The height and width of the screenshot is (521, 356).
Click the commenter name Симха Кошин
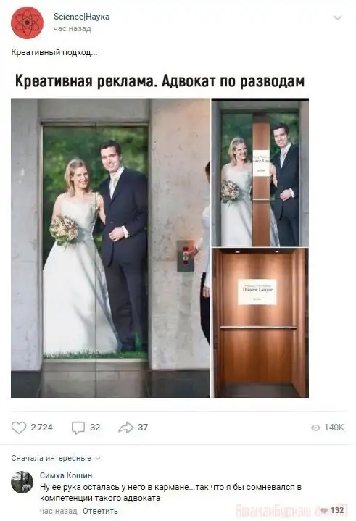coord(66,475)
